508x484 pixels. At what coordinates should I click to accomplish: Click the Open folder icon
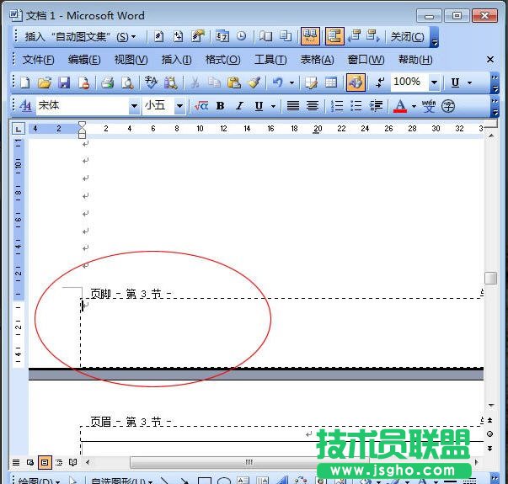45,82
